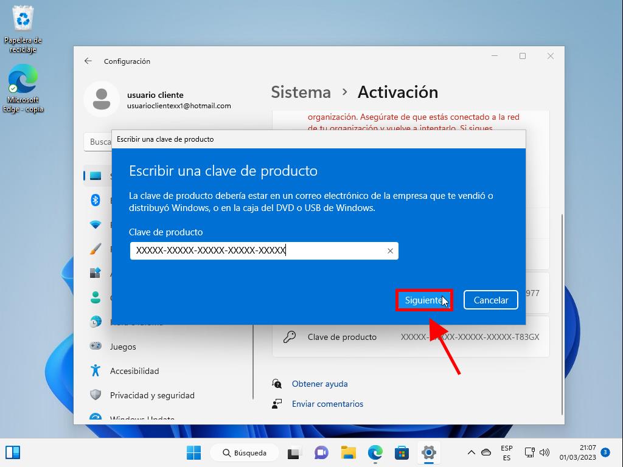Open the Obtener ayuda link
623x467 pixels.
click(319, 384)
